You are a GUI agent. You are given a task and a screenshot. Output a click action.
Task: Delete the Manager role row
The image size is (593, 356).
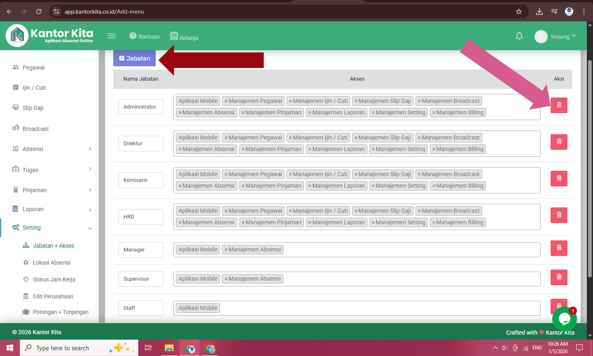point(559,248)
